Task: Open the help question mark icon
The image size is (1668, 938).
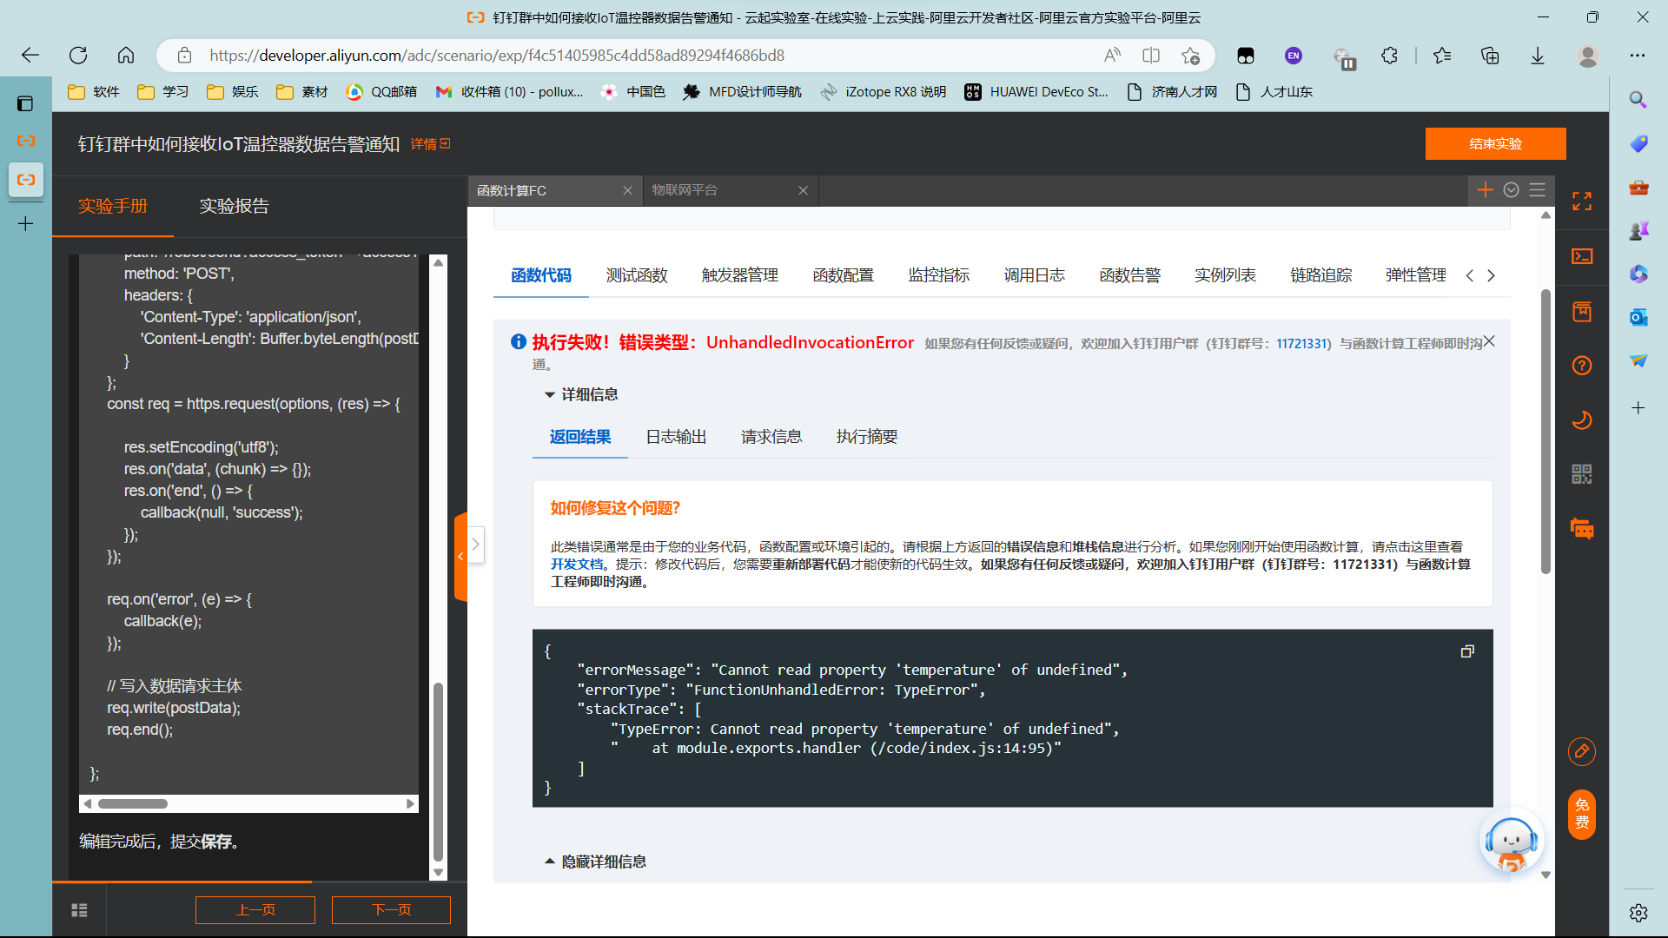Action: (x=1582, y=366)
